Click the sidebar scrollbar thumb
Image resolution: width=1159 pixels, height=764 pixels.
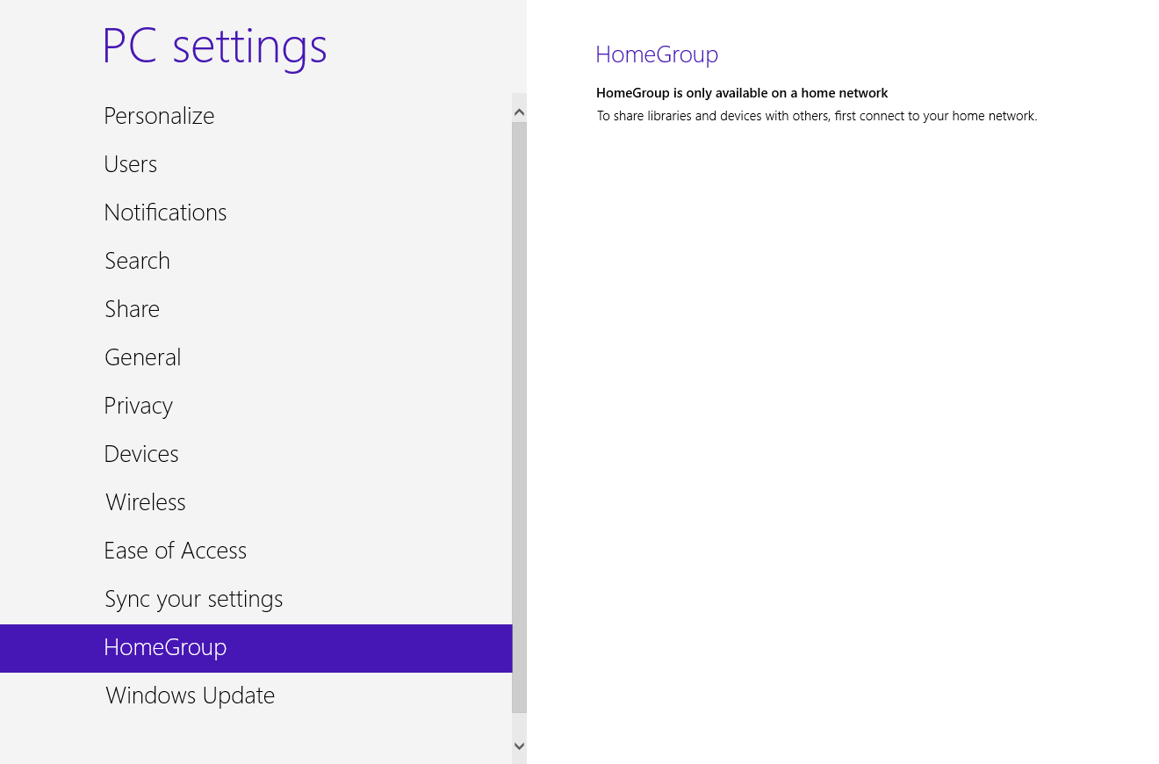coord(519,417)
